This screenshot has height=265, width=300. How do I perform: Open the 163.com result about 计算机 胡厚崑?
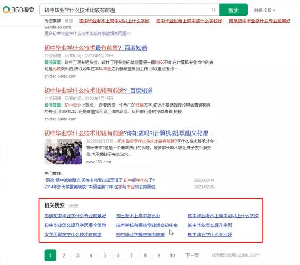(x=129, y=133)
